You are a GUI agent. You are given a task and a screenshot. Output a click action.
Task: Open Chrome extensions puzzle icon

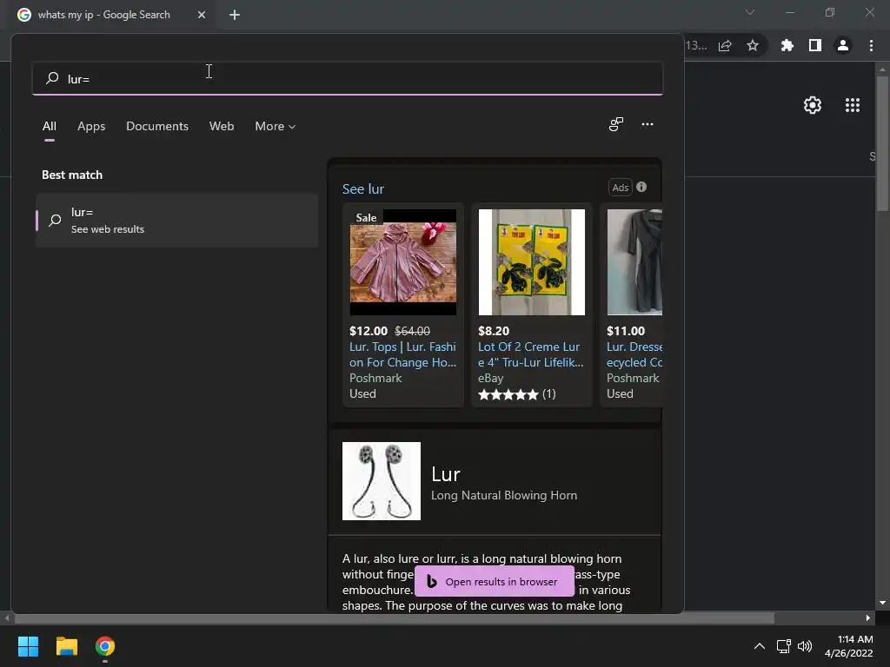pos(787,45)
